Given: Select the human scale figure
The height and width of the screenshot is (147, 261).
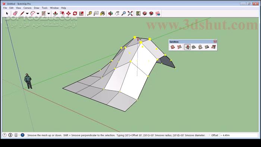Looking at the screenshot, I should 28,81.
